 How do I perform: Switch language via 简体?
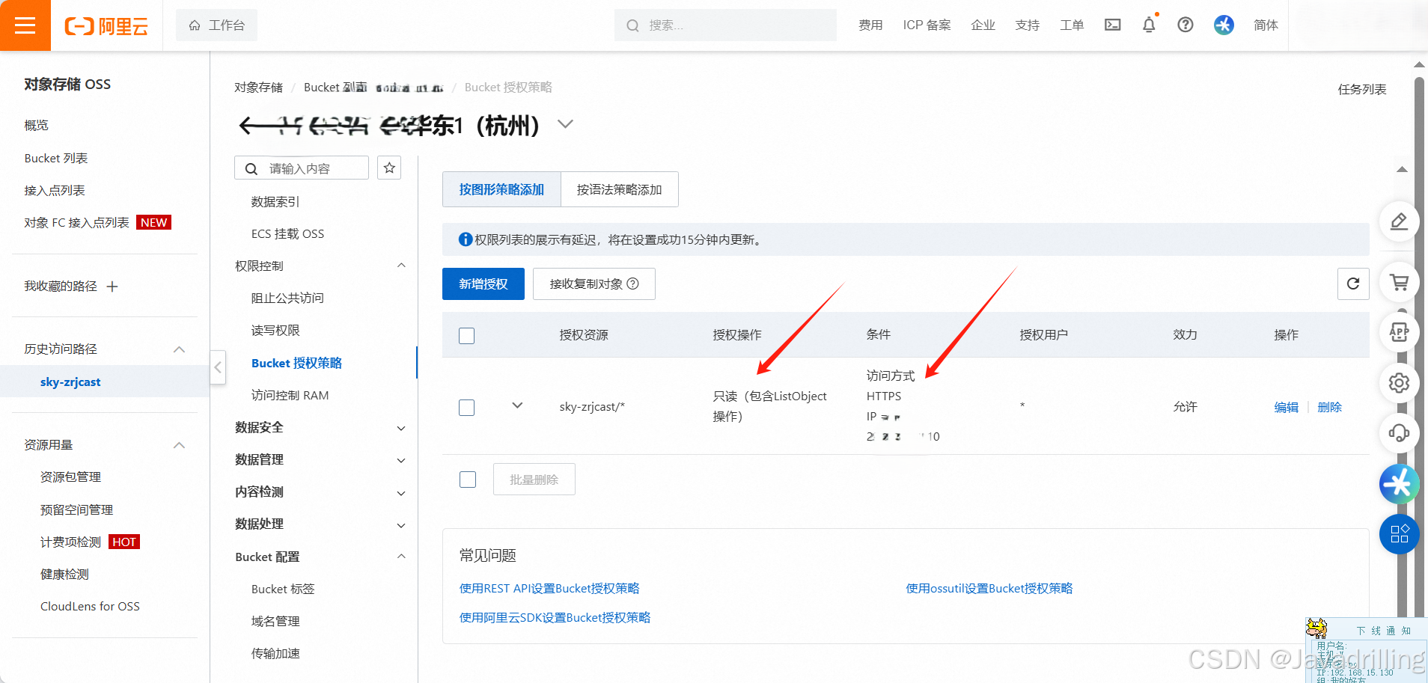click(x=1266, y=25)
